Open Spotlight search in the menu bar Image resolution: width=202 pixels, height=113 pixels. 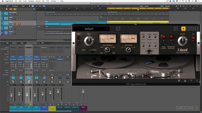(193, 1)
